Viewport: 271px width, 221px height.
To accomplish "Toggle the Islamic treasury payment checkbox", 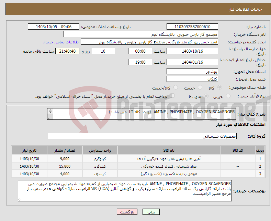I will pos(172,96).
